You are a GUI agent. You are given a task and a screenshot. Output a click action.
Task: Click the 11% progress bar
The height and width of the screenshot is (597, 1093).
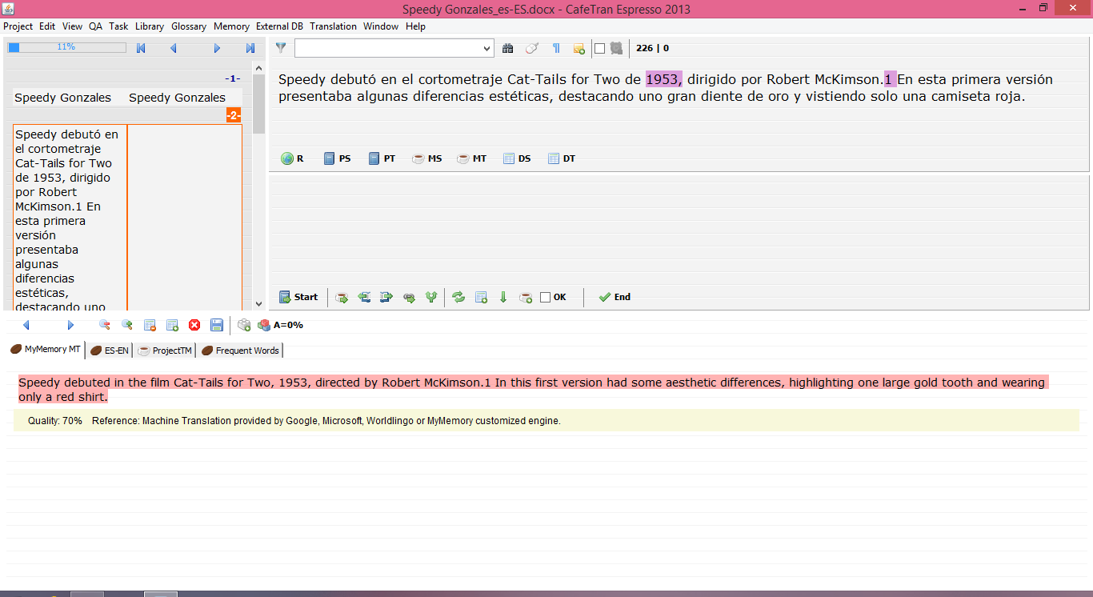pyautogui.click(x=66, y=47)
